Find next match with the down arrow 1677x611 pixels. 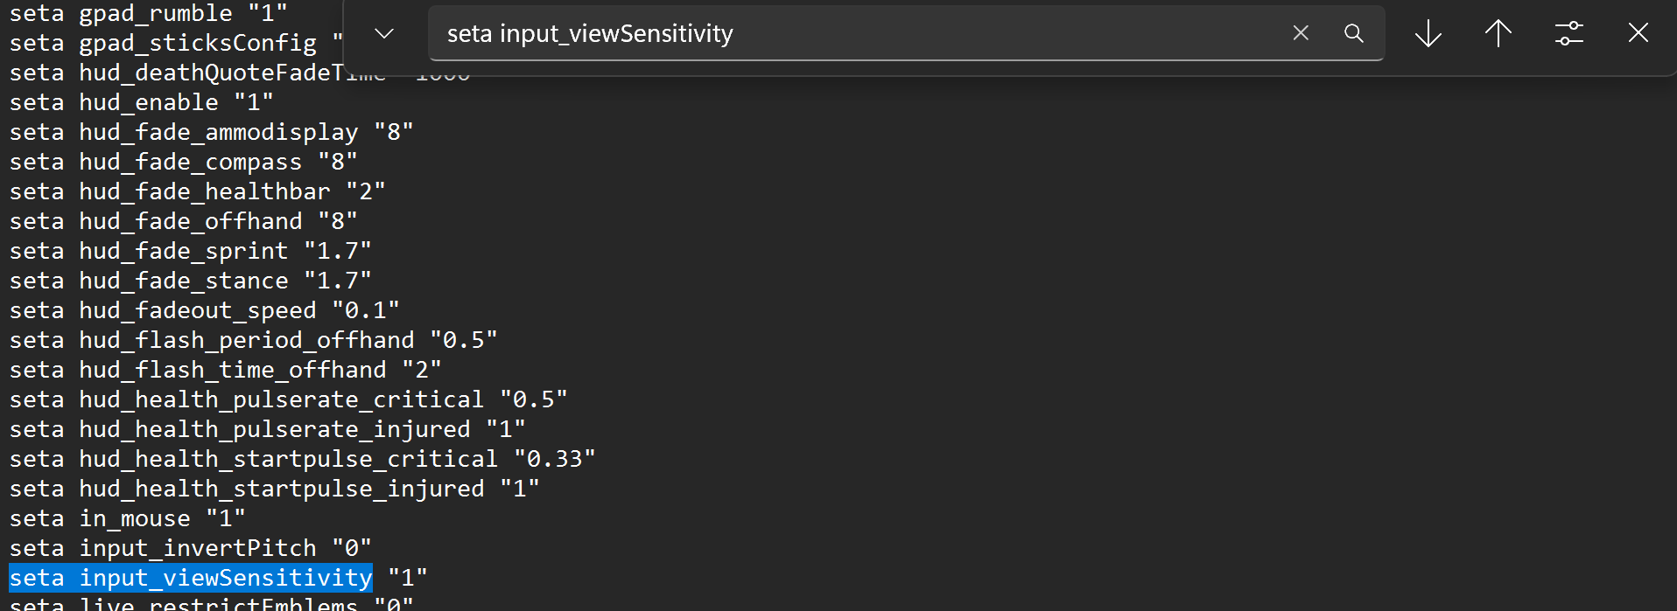tap(1428, 33)
